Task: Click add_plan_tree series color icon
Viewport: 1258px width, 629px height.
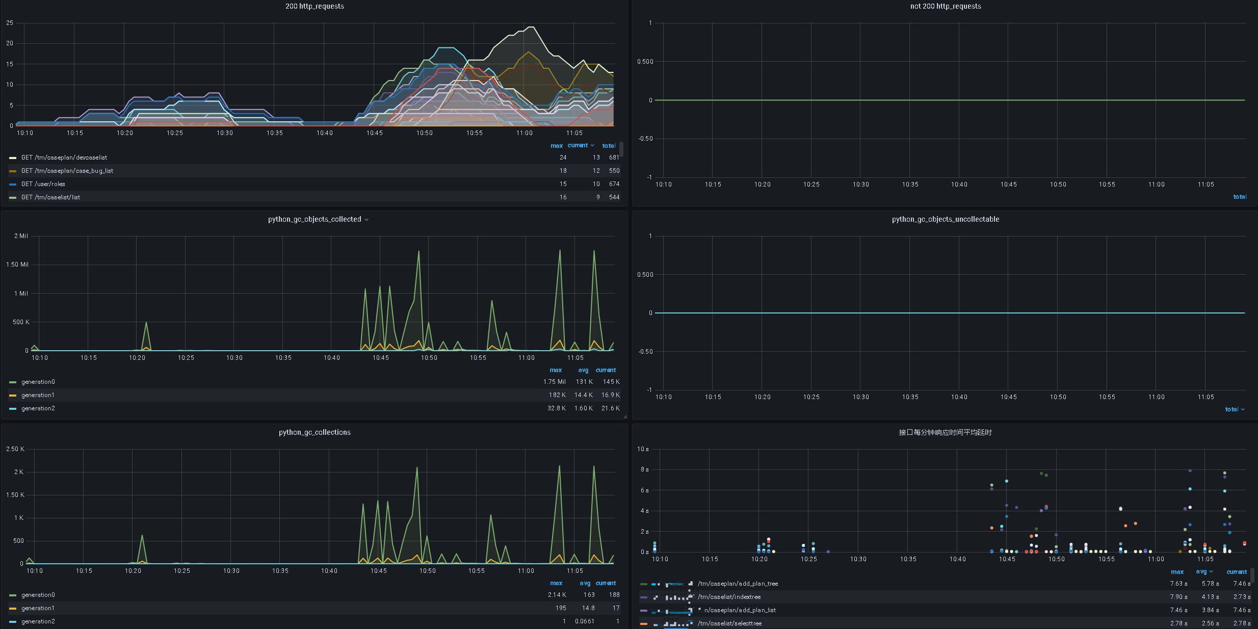Action: point(644,584)
